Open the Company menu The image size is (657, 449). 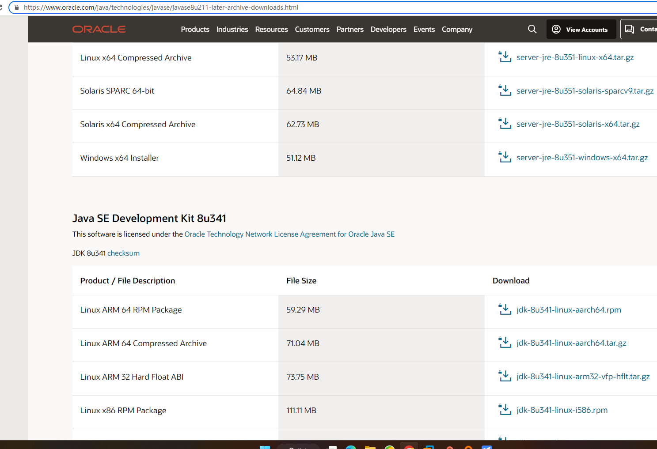(457, 29)
